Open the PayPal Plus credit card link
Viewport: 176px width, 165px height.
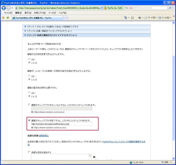click(124, 142)
